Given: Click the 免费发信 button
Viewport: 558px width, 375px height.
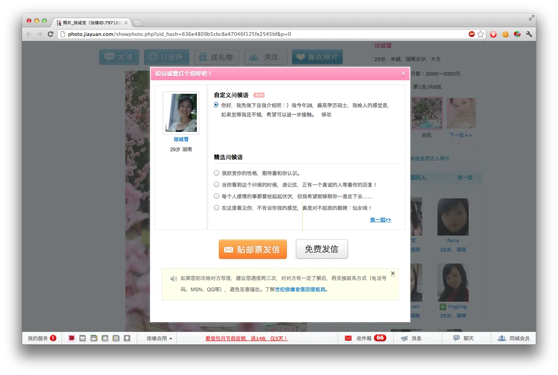Looking at the screenshot, I should click(322, 249).
